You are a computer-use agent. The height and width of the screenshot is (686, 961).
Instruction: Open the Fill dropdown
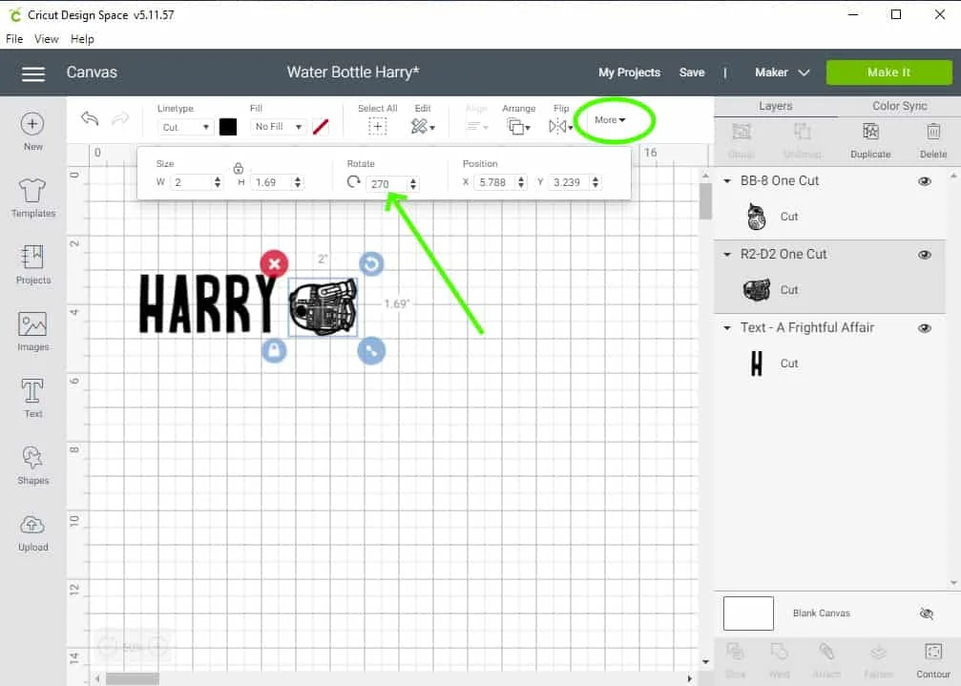278,127
